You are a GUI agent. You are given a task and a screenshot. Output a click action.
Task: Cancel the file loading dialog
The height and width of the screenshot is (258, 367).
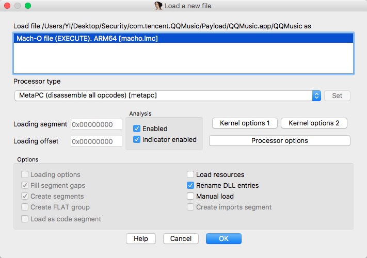click(x=181, y=239)
